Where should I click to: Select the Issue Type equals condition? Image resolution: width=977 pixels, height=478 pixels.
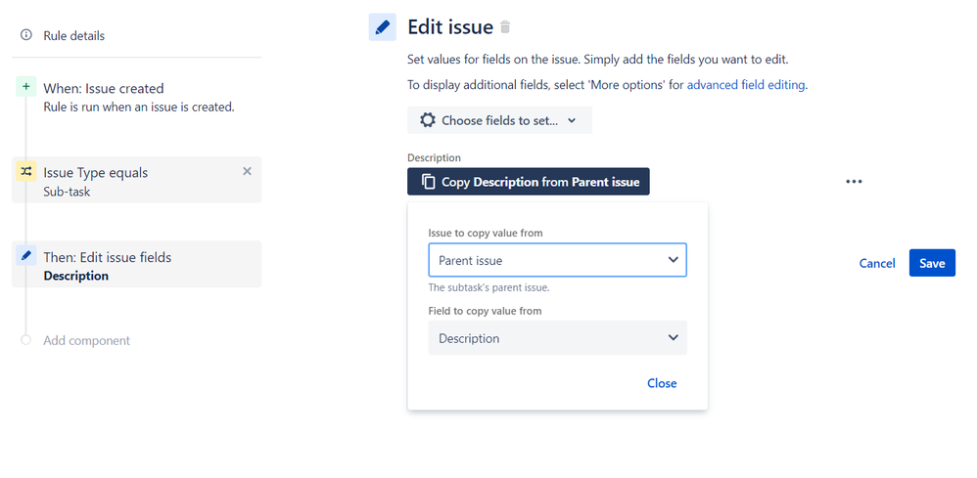136,180
